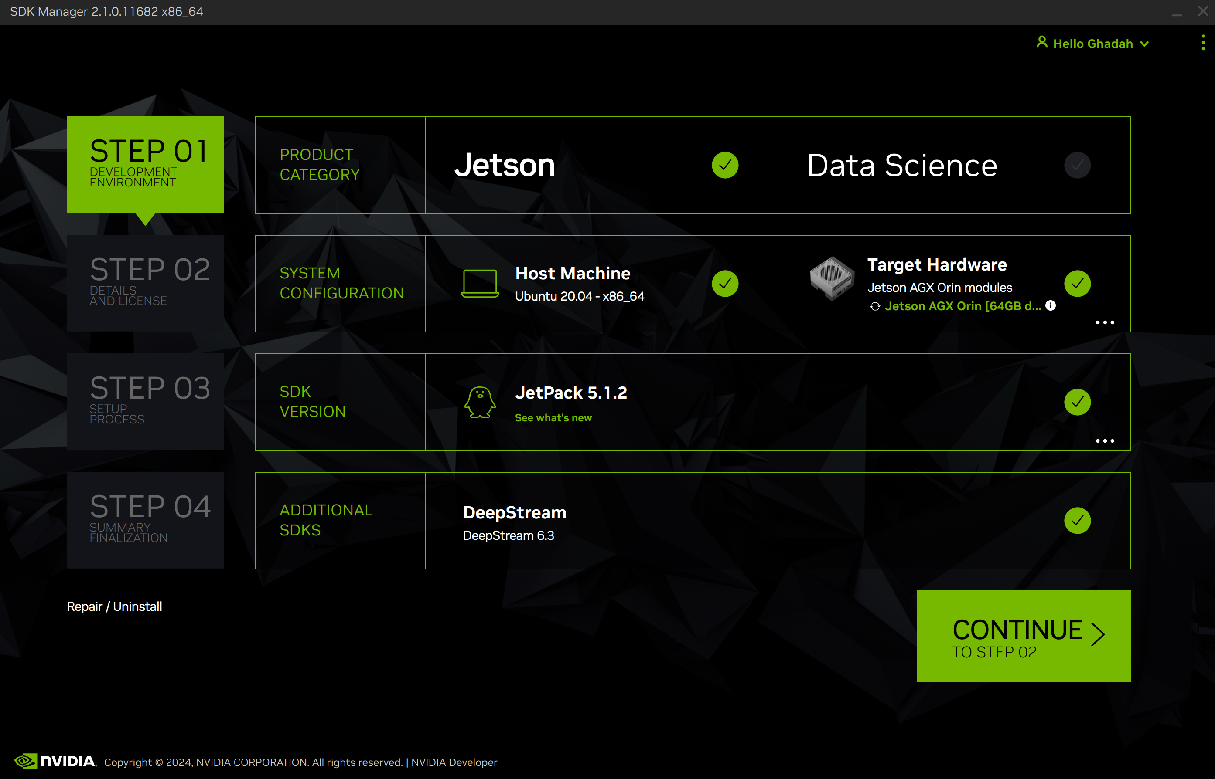Click the user profile icon beside Hello Ghadah
1215x779 pixels.
1041,43
